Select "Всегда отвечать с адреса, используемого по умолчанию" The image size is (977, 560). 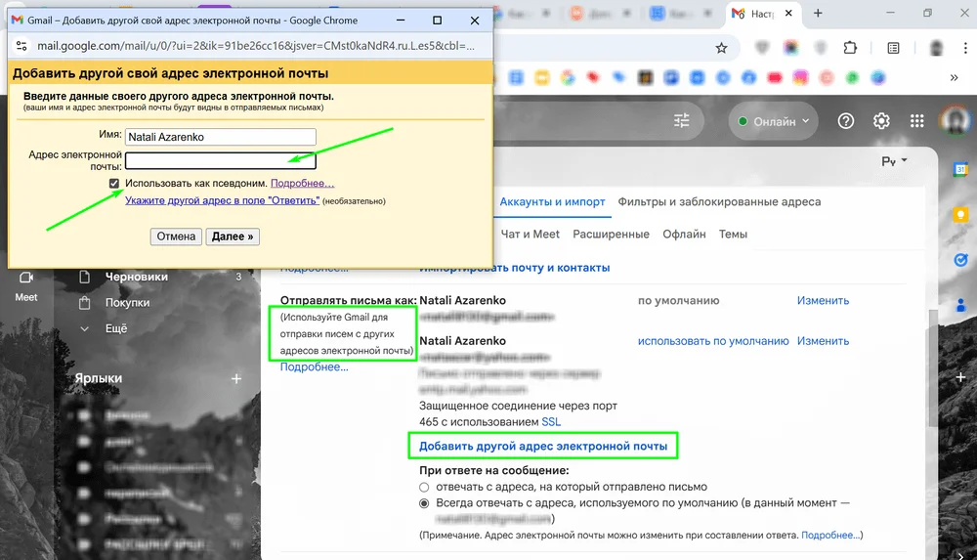pos(424,503)
